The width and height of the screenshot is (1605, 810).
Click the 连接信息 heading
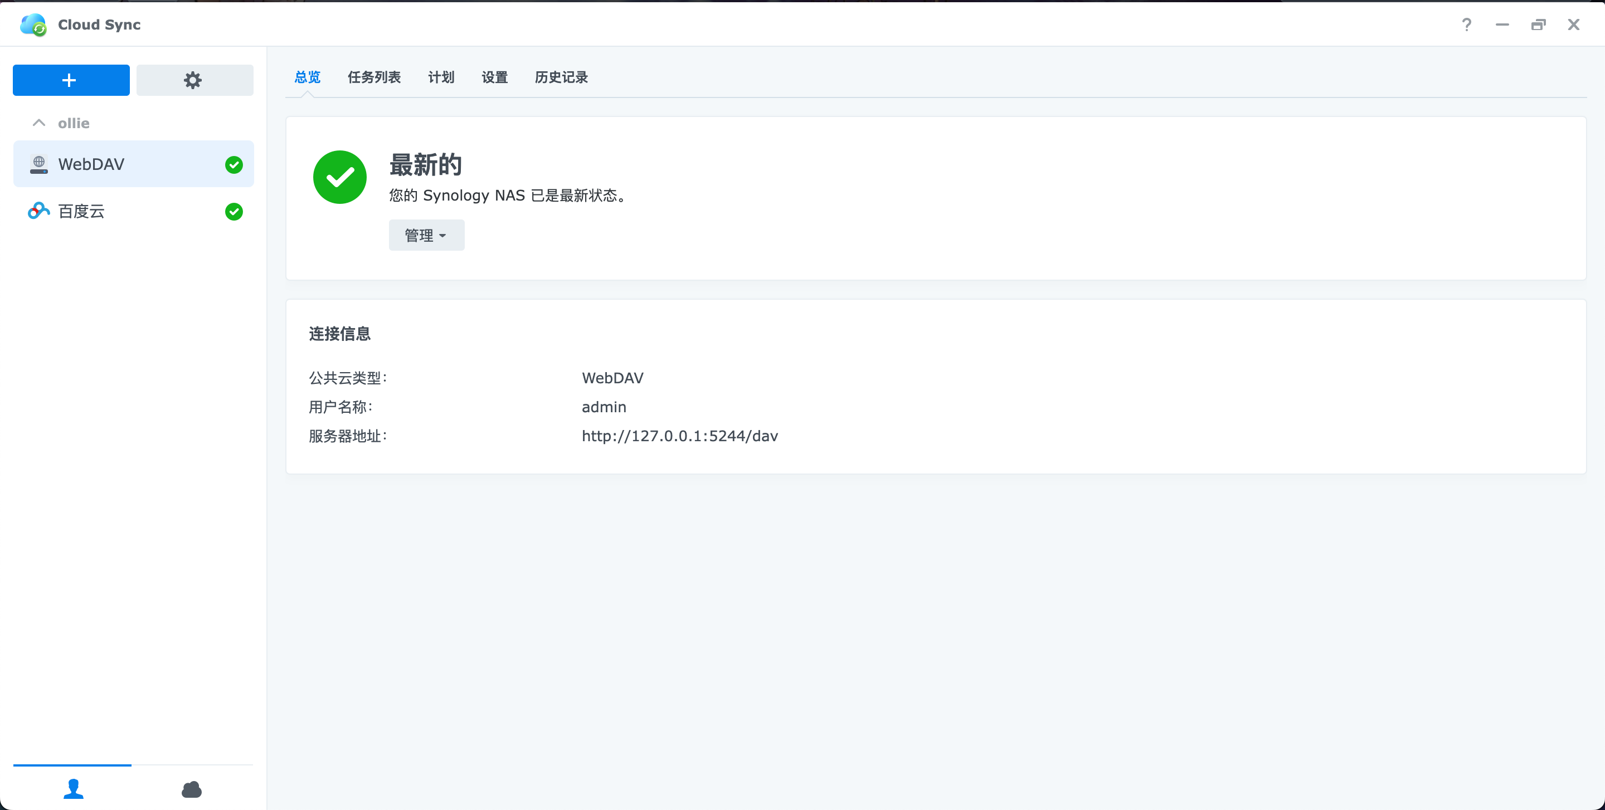(339, 334)
